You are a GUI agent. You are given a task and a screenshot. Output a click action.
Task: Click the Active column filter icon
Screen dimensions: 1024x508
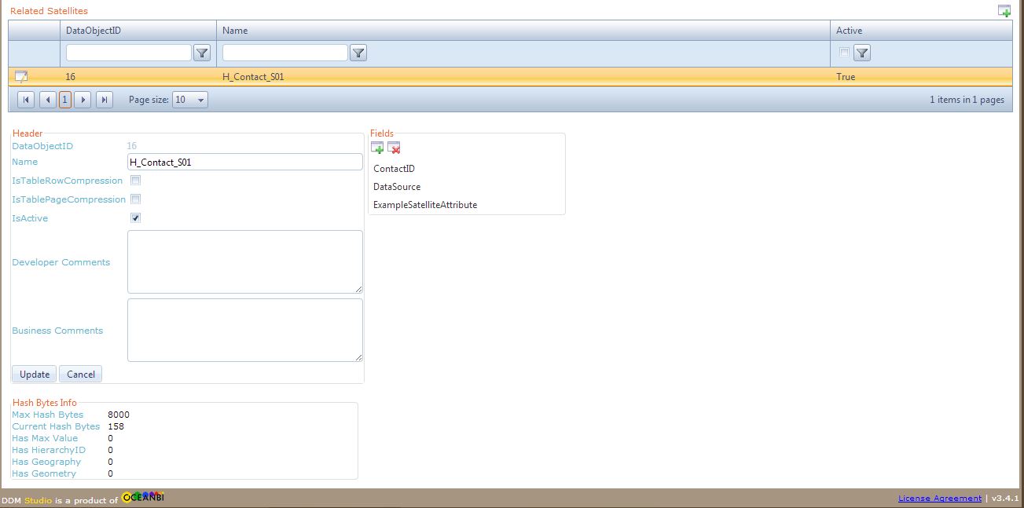pyautogui.click(x=861, y=53)
